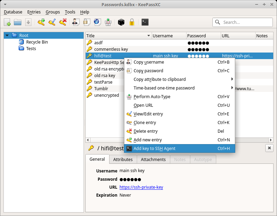Copy URL with the globe toolbar icon
This screenshot has height=216, width=277.
pyautogui.click(x=97, y=22)
